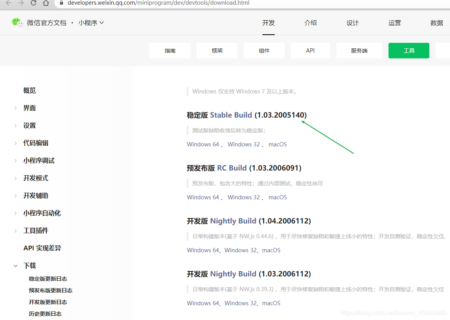Expand the 小程序调试 sidebar chevron
The image size is (450, 320).
pyautogui.click(x=16, y=161)
